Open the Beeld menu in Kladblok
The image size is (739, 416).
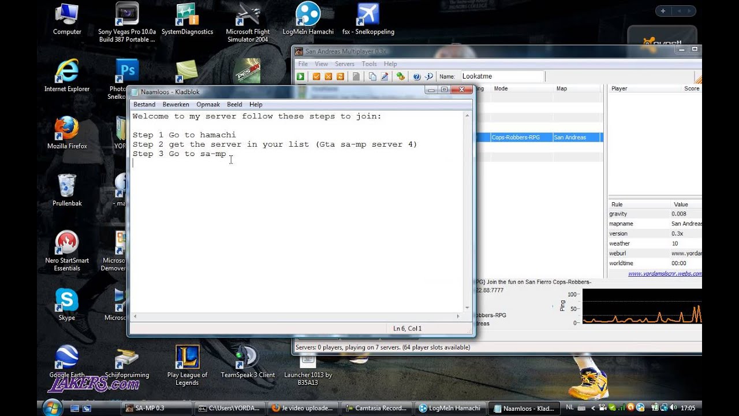(234, 105)
